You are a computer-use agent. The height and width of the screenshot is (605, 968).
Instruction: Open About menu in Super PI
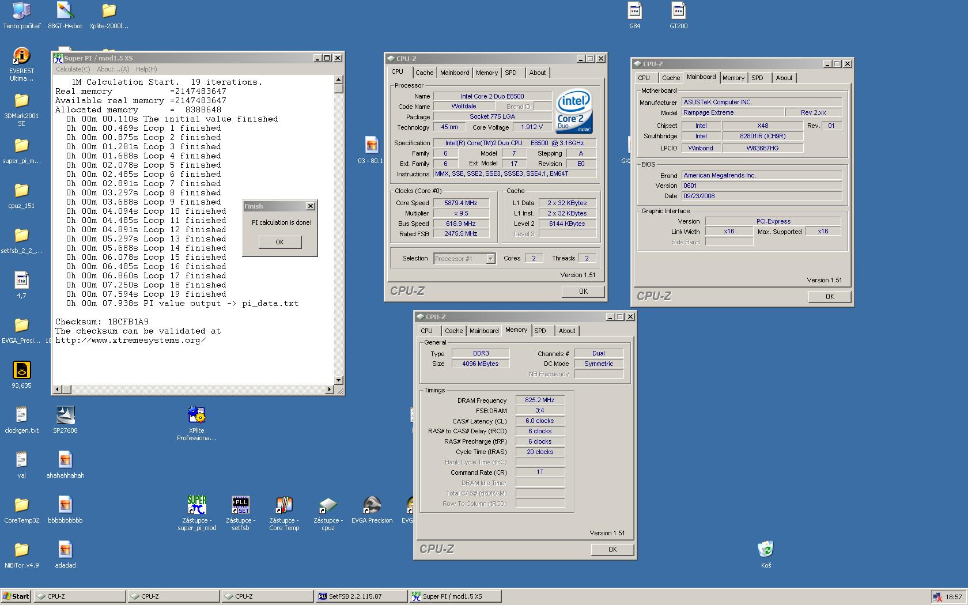tap(113, 69)
